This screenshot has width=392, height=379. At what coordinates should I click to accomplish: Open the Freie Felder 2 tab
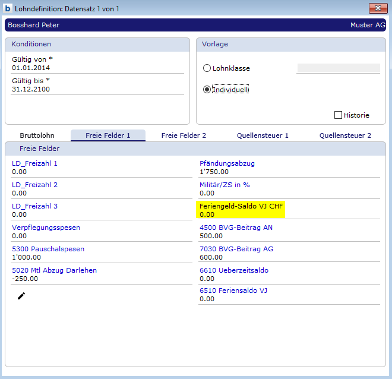[x=184, y=135]
